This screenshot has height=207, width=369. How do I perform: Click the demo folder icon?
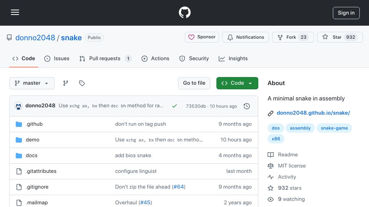point(19,140)
